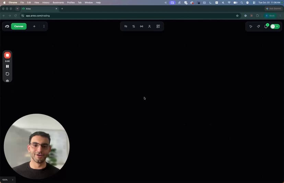Add a new canvas with plus button
Viewport: 284px width, 183px height.
[34, 26]
